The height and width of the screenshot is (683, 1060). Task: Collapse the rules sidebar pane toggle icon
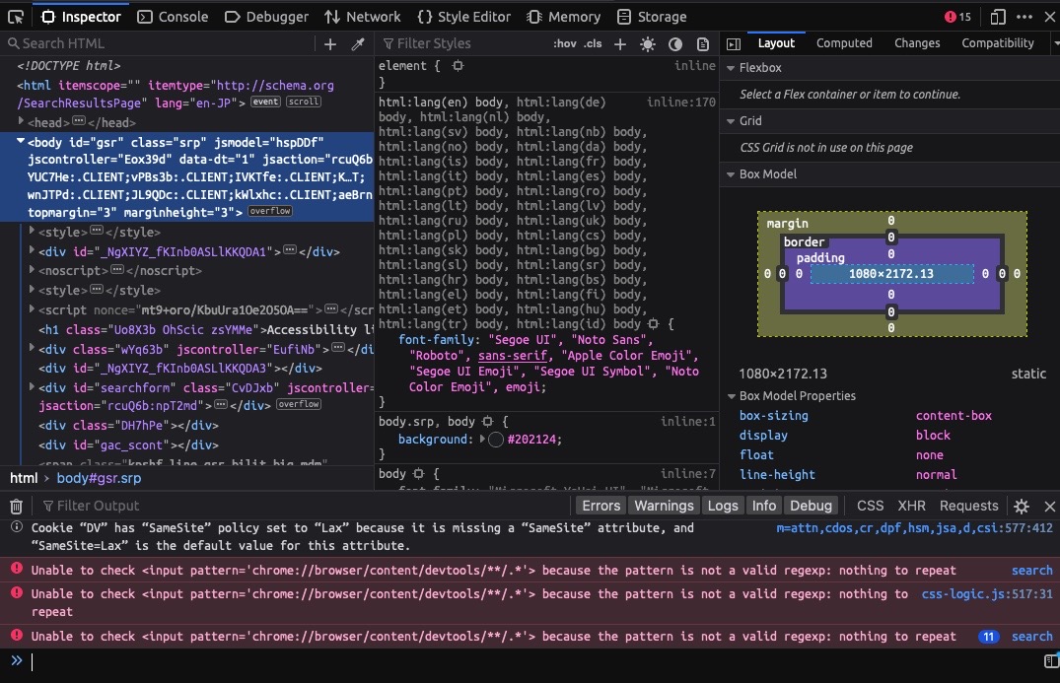(734, 44)
